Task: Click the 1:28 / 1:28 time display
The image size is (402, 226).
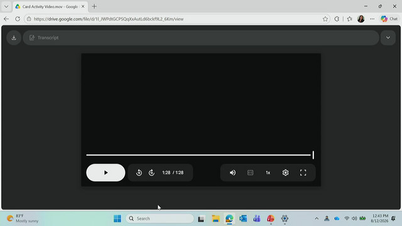Action: (173, 173)
